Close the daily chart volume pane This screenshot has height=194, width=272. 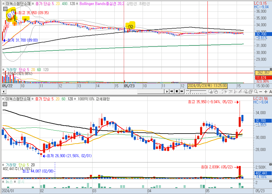point(271,164)
